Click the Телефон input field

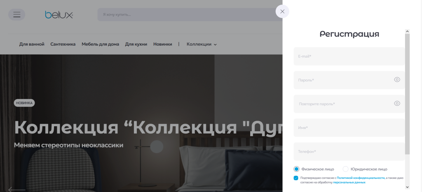(x=349, y=151)
